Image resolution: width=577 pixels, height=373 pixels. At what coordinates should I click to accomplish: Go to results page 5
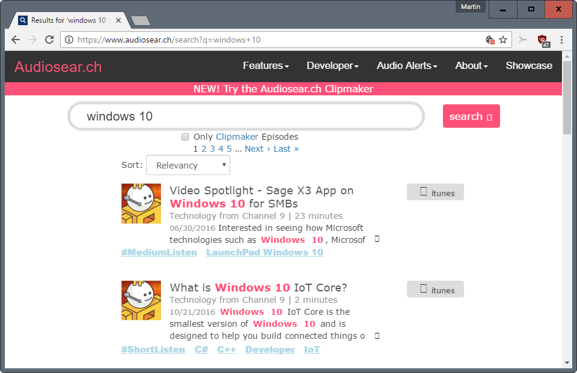tap(229, 149)
